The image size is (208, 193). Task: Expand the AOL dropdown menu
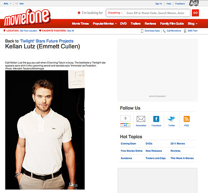(x=8, y=3)
